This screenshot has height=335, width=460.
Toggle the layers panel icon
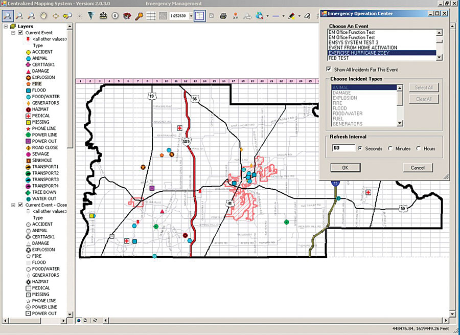coord(199,15)
